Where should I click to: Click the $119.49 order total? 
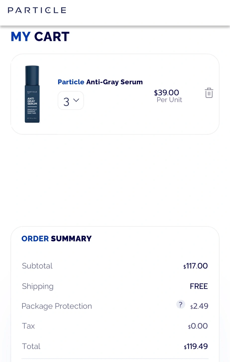point(196,346)
